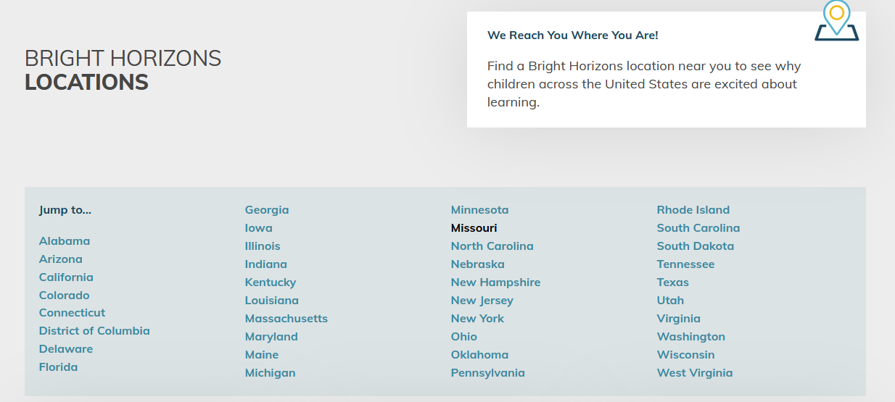The width and height of the screenshot is (895, 402).
Task: Jump to the Alabama locations
Action: pos(65,241)
